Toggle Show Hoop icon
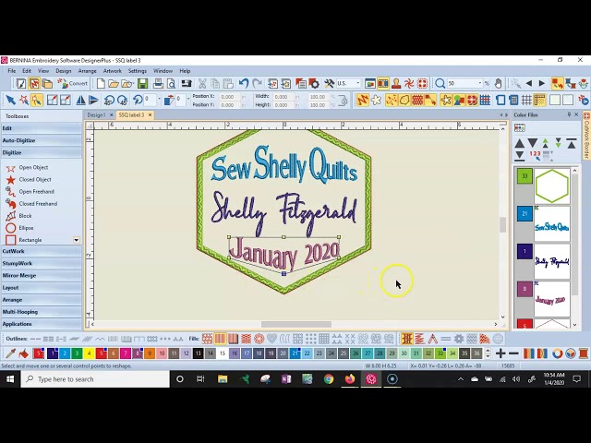This screenshot has height=443, width=591. point(501,101)
